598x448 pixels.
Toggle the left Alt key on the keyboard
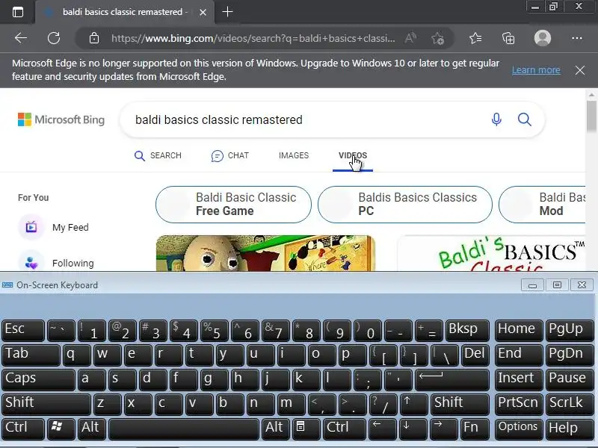click(x=92, y=429)
